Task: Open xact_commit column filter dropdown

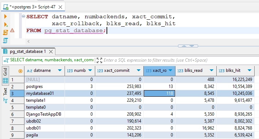Action: [139, 70]
